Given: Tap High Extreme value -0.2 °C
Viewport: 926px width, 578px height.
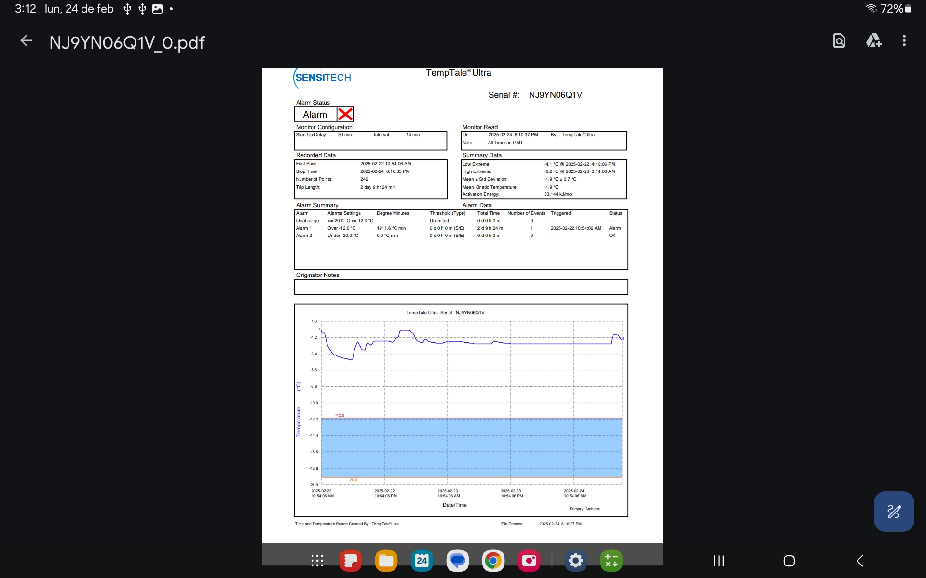Looking at the screenshot, I should point(579,171).
